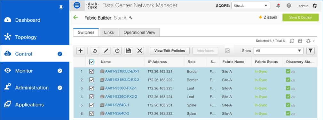Click the Monitor eye icon
Viewport: 323px width, 120px height.
click(8, 71)
